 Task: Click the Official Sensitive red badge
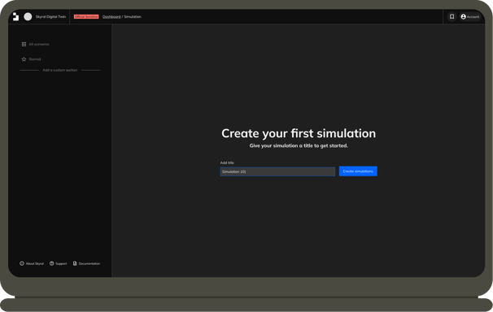pos(86,16)
